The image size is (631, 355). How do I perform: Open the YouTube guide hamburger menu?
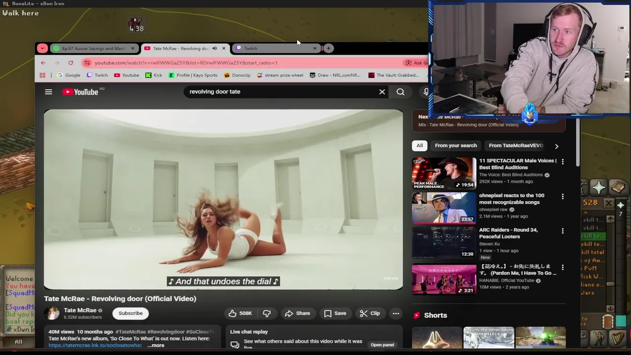click(x=48, y=92)
